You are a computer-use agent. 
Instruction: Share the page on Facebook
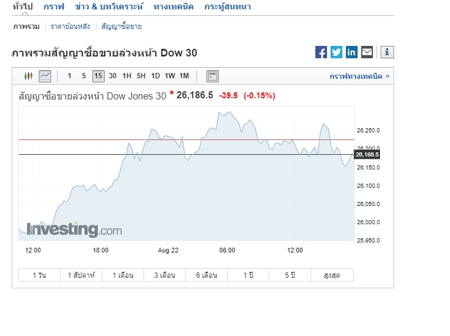321,52
